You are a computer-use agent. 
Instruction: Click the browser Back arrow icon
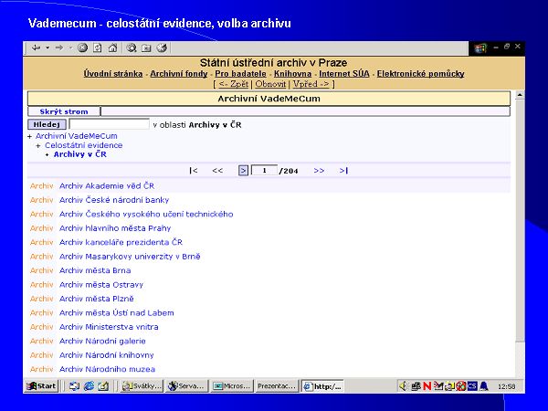click(36, 47)
